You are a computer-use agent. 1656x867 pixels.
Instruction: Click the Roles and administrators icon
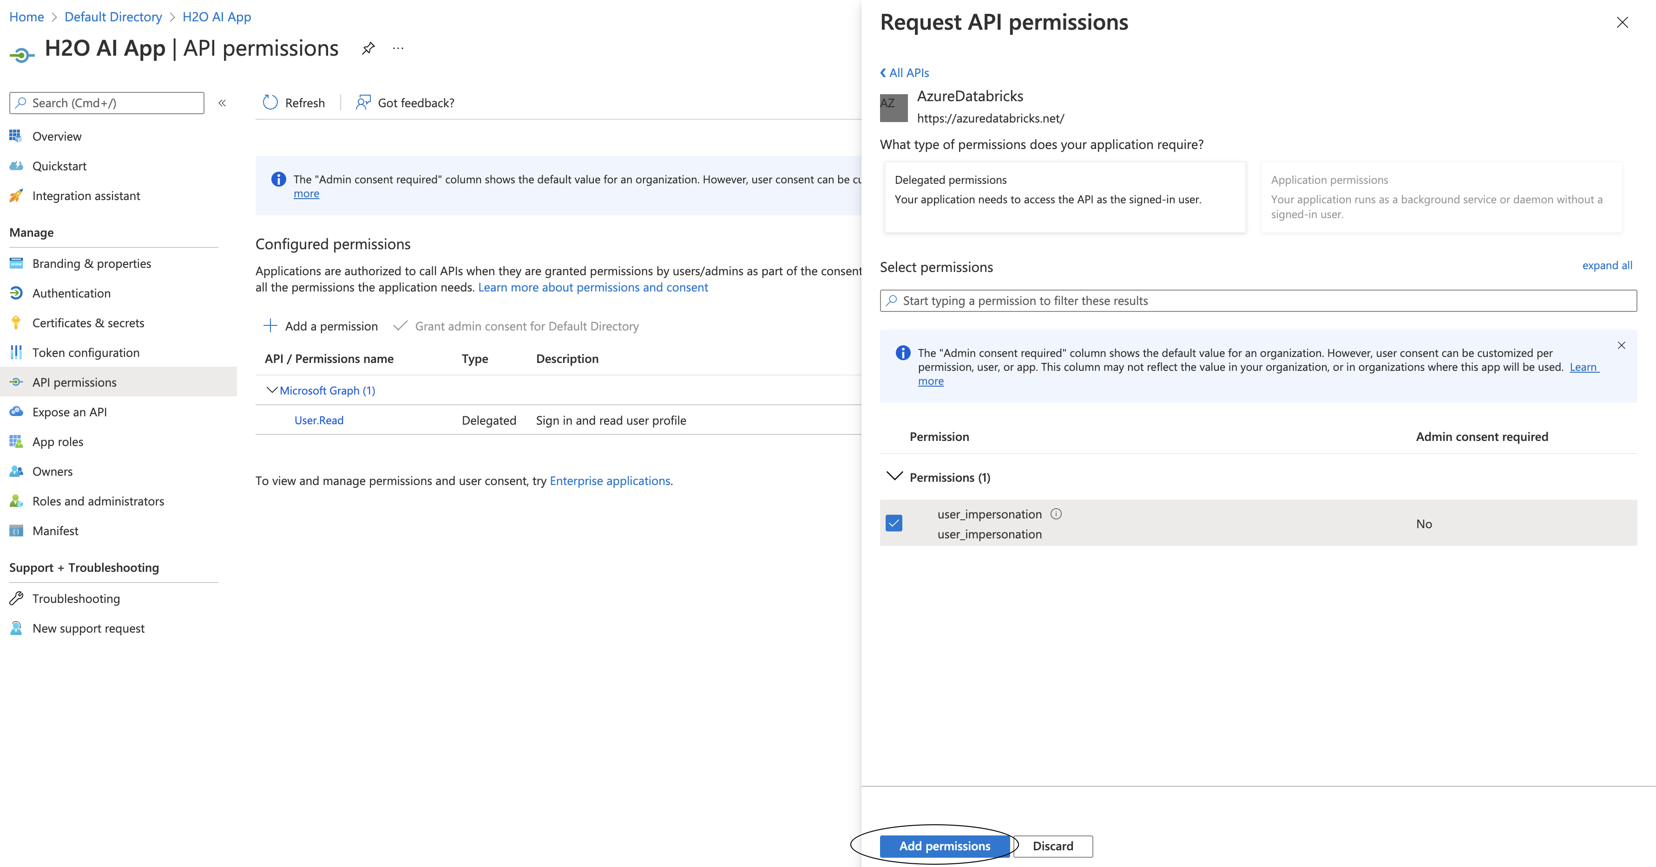coord(16,501)
